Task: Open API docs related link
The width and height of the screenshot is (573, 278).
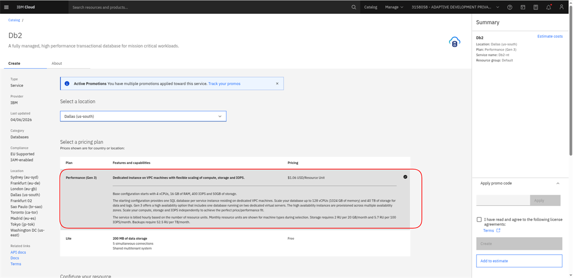Action: pos(18,252)
